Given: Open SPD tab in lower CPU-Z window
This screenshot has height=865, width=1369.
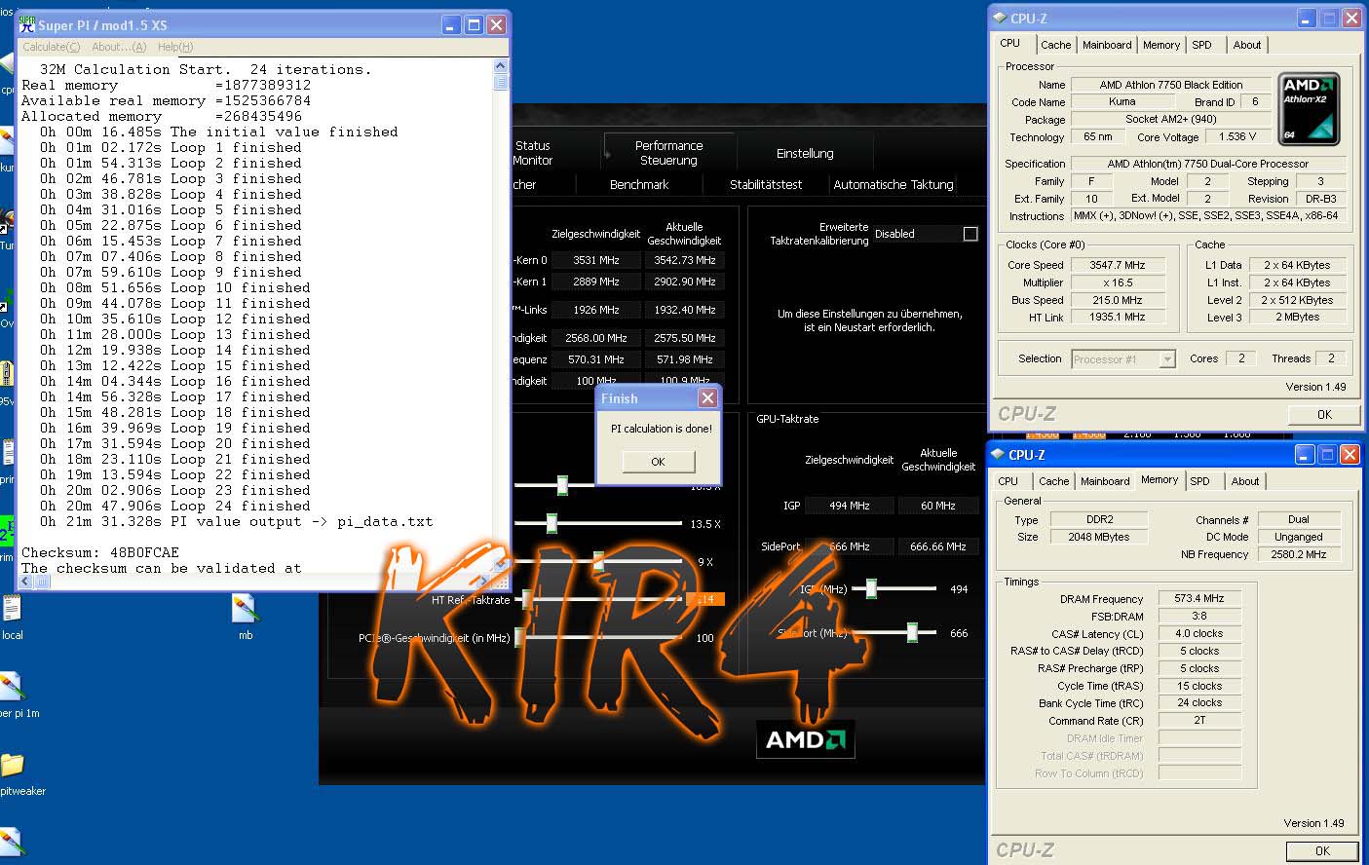Looking at the screenshot, I should point(1200,481).
